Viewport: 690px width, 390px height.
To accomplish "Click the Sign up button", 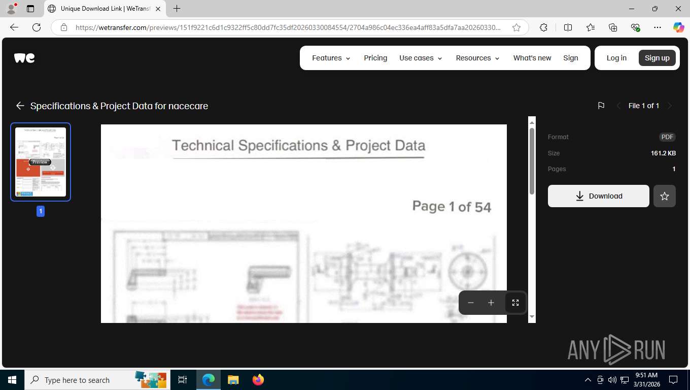I will 657,58.
